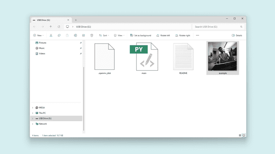Viewport: 275px width, 154px height.
Task: Open the See more ellipsis menu
Action: click(198, 35)
